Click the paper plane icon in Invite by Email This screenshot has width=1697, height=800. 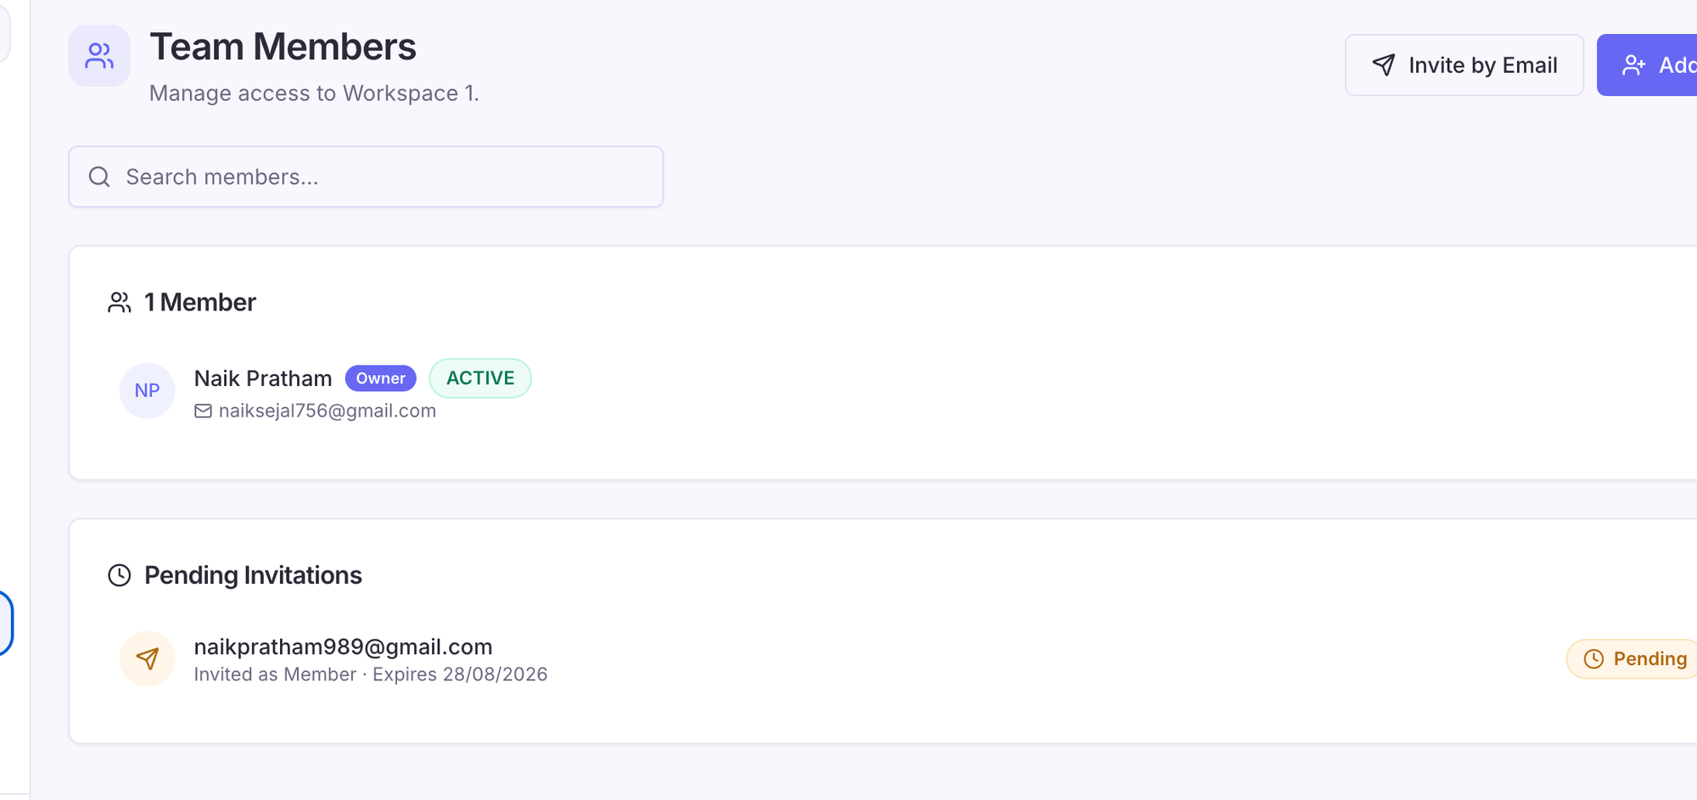click(x=1384, y=65)
